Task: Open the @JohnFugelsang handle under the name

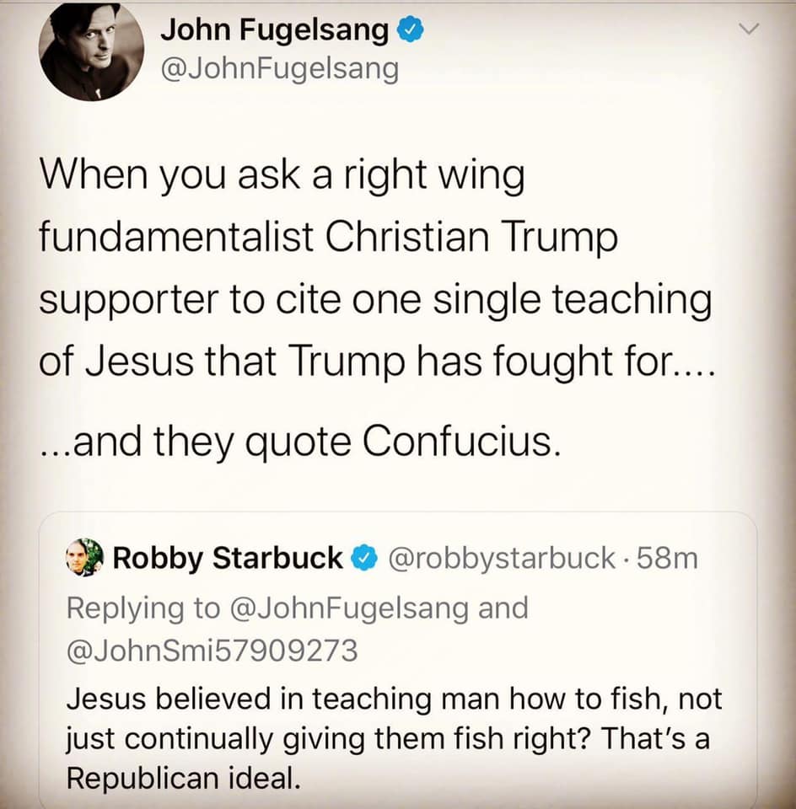Action: click(280, 69)
